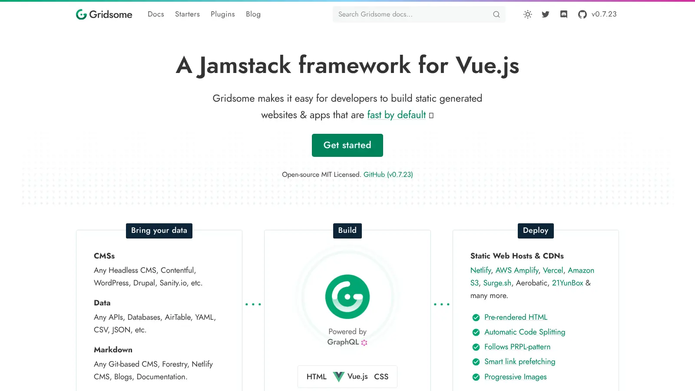Screen dimensions: 695x391
Task: Open the Plugins menu item
Action: tap(223, 14)
